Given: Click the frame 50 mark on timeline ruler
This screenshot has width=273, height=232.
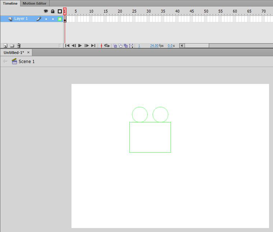Looking at the screenshot, I should coord(206,11).
